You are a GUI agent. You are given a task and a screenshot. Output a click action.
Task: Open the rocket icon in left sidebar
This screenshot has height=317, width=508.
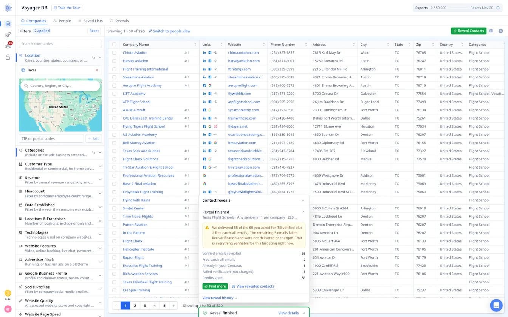pos(8,35)
